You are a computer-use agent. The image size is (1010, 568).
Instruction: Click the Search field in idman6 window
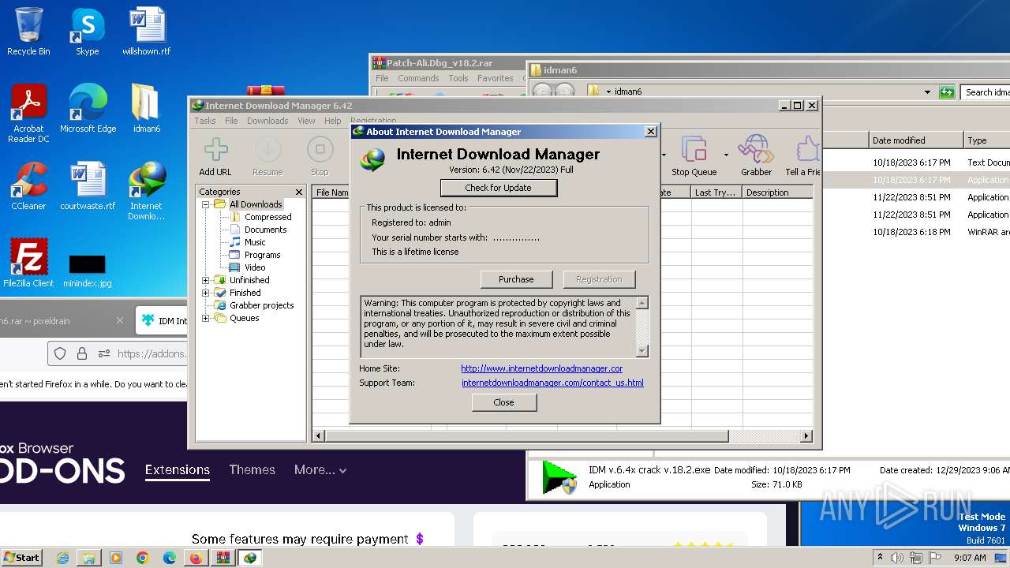pyautogui.click(x=986, y=92)
